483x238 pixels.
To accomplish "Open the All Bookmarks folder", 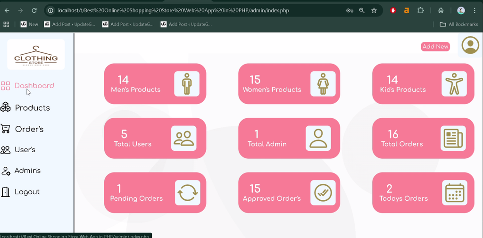I will pos(458,25).
